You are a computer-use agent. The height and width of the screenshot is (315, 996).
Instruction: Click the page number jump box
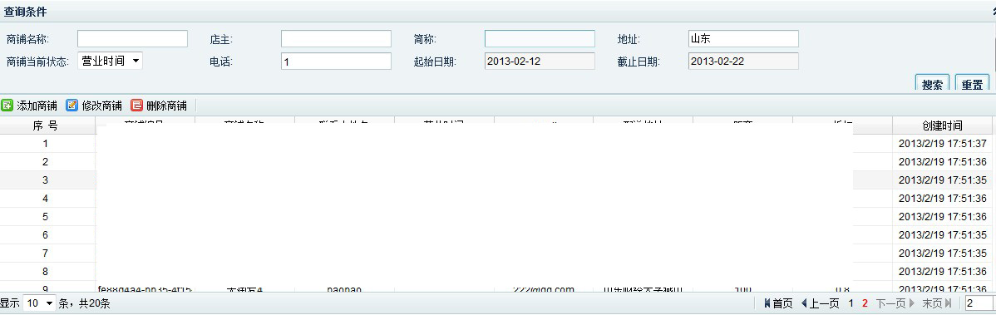tap(979, 303)
